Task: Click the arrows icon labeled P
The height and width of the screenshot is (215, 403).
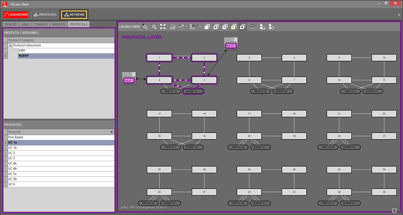Action: pyautogui.click(x=262, y=27)
